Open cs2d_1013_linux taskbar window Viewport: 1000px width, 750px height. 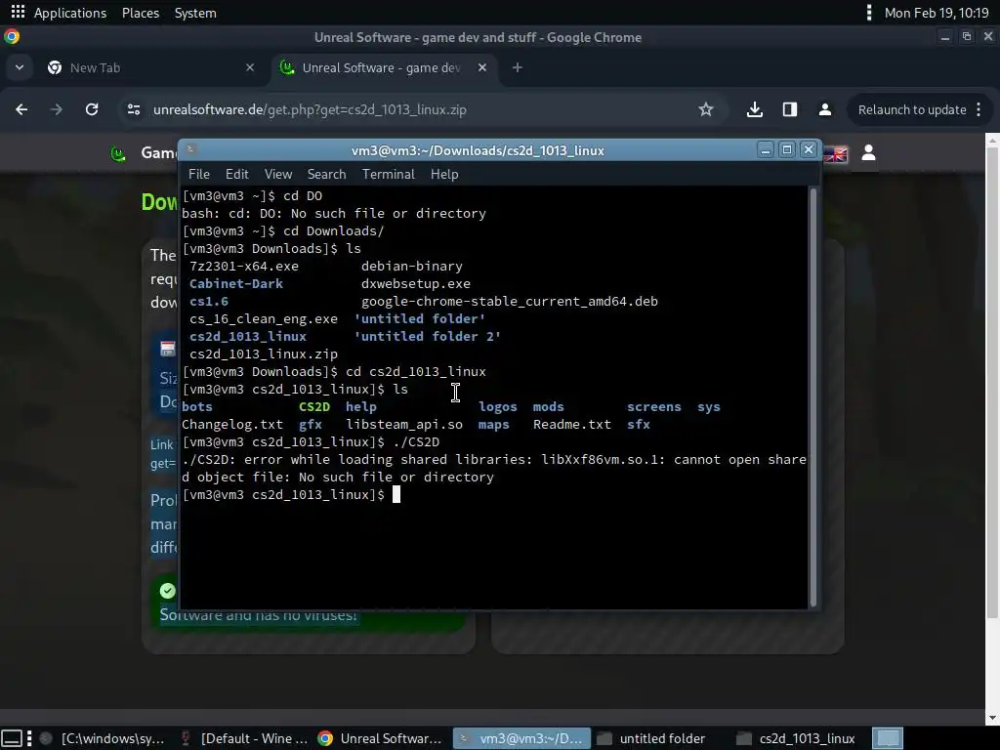click(x=797, y=738)
